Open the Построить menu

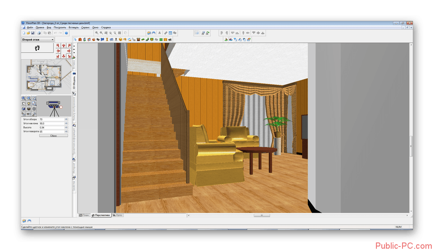click(60, 27)
